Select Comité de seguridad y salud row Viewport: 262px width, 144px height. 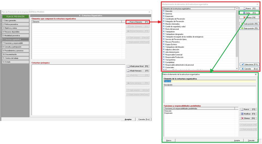(x=199, y=27)
